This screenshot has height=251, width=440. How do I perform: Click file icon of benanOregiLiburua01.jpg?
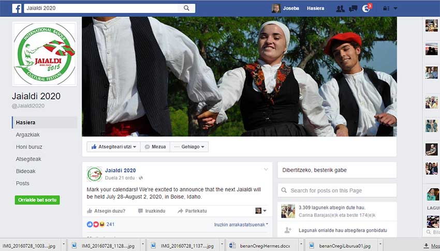[x=312, y=246]
